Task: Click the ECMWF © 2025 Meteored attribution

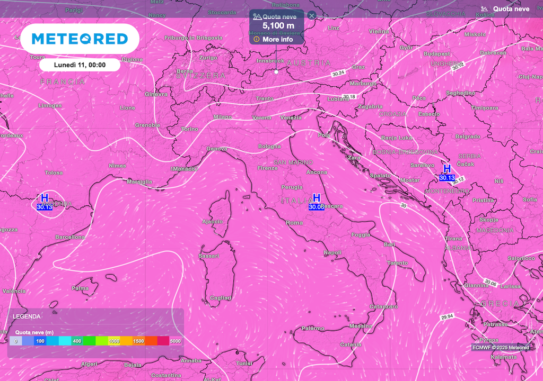Action: click(x=501, y=348)
